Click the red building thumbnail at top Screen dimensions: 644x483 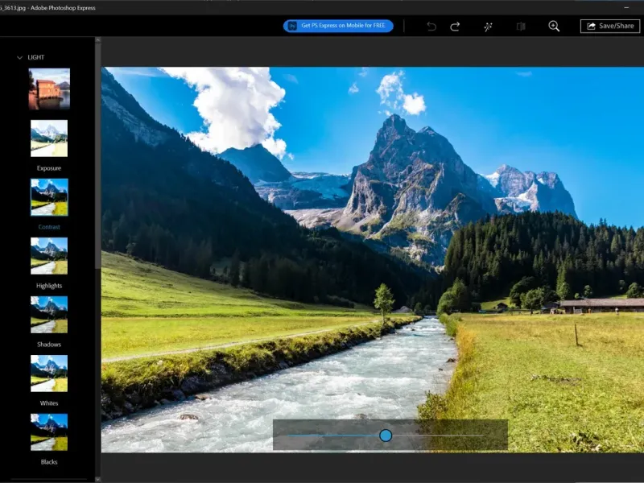click(49, 89)
